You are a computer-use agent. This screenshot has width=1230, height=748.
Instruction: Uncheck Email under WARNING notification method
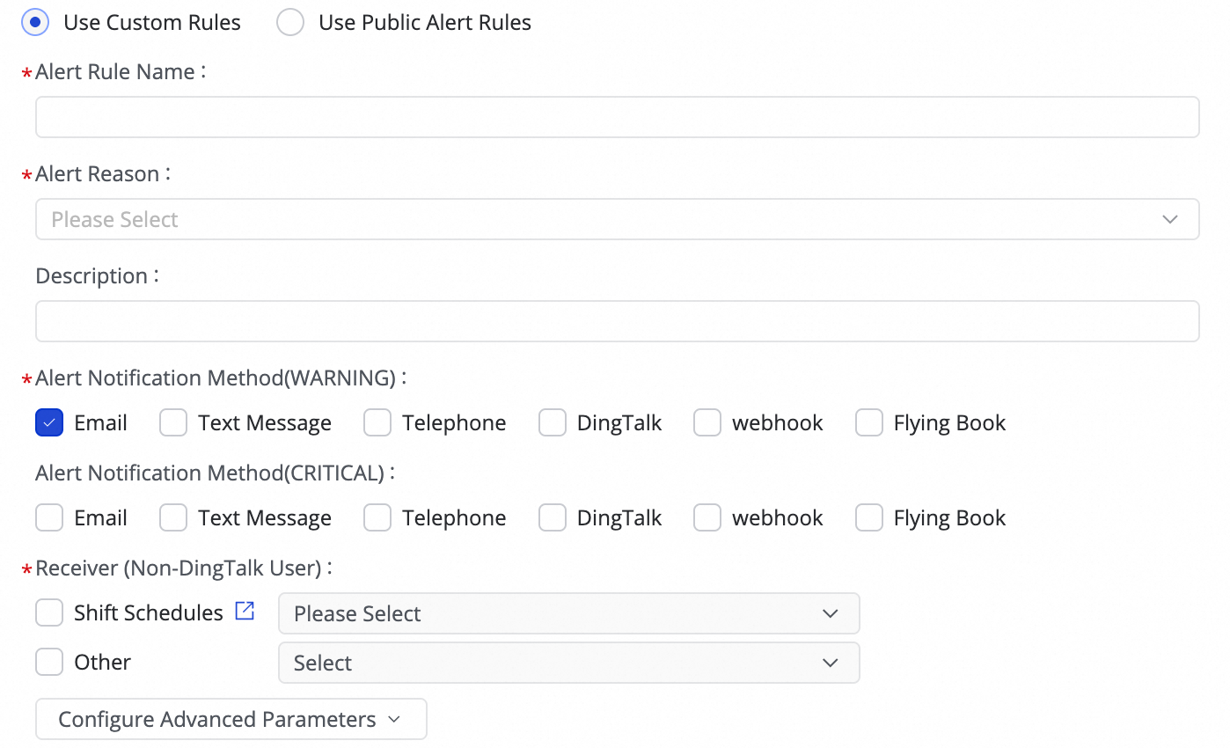pyautogui.click(x=49, y=423)
